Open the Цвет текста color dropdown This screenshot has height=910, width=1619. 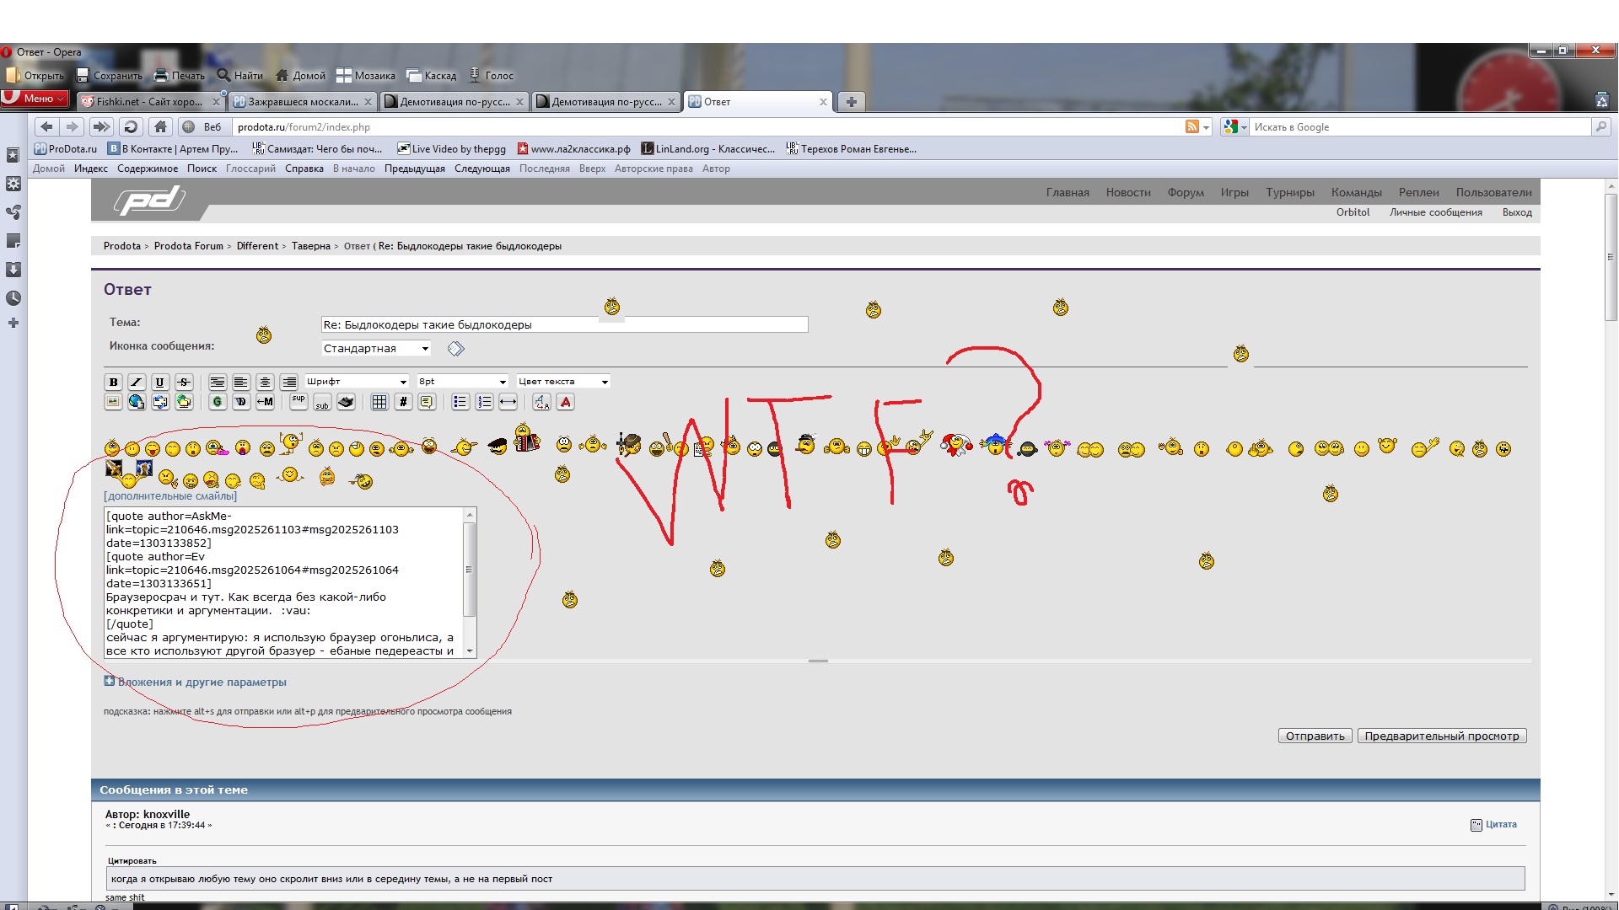click(563, 382)
